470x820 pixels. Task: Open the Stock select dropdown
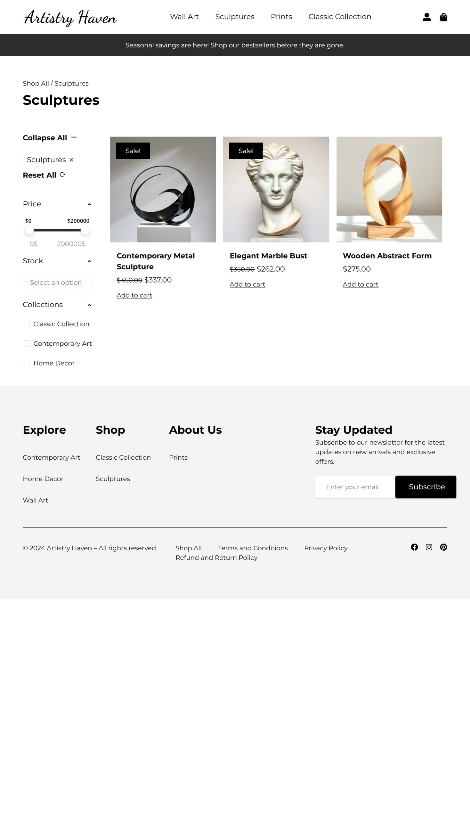[57, 283]
